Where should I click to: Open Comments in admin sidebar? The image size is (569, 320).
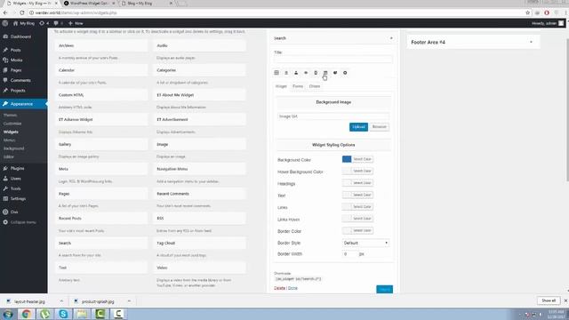pyautogui.click(x=20, y=80)
